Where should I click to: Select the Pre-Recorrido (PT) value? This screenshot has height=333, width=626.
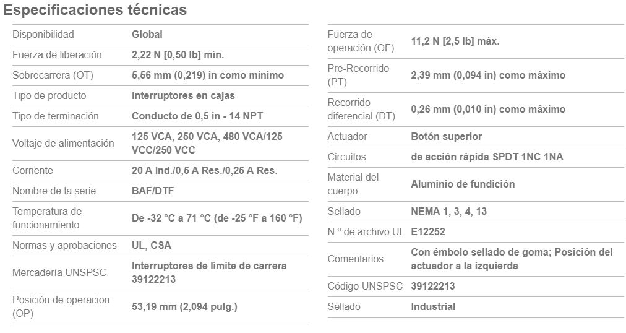[488, 75]
